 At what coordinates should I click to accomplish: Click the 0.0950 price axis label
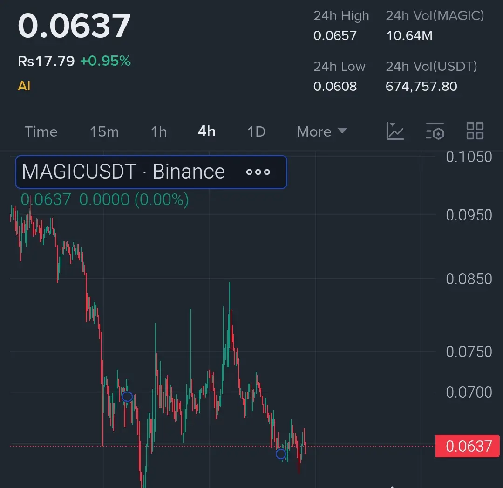point(469,215)
